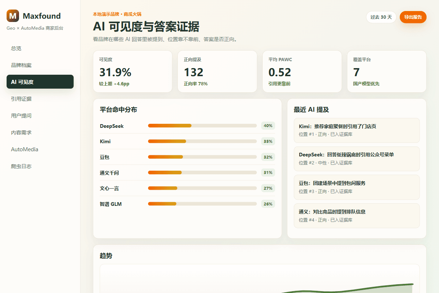Click the Maxfound brand name
Screen dimensions: 439x293
(42, 16)
